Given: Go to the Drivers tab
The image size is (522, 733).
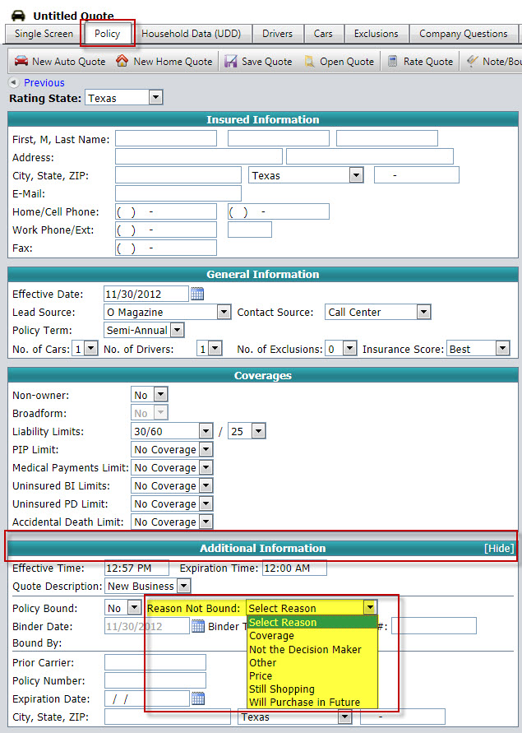Looking at the screenshot, I should click(278, 34).
